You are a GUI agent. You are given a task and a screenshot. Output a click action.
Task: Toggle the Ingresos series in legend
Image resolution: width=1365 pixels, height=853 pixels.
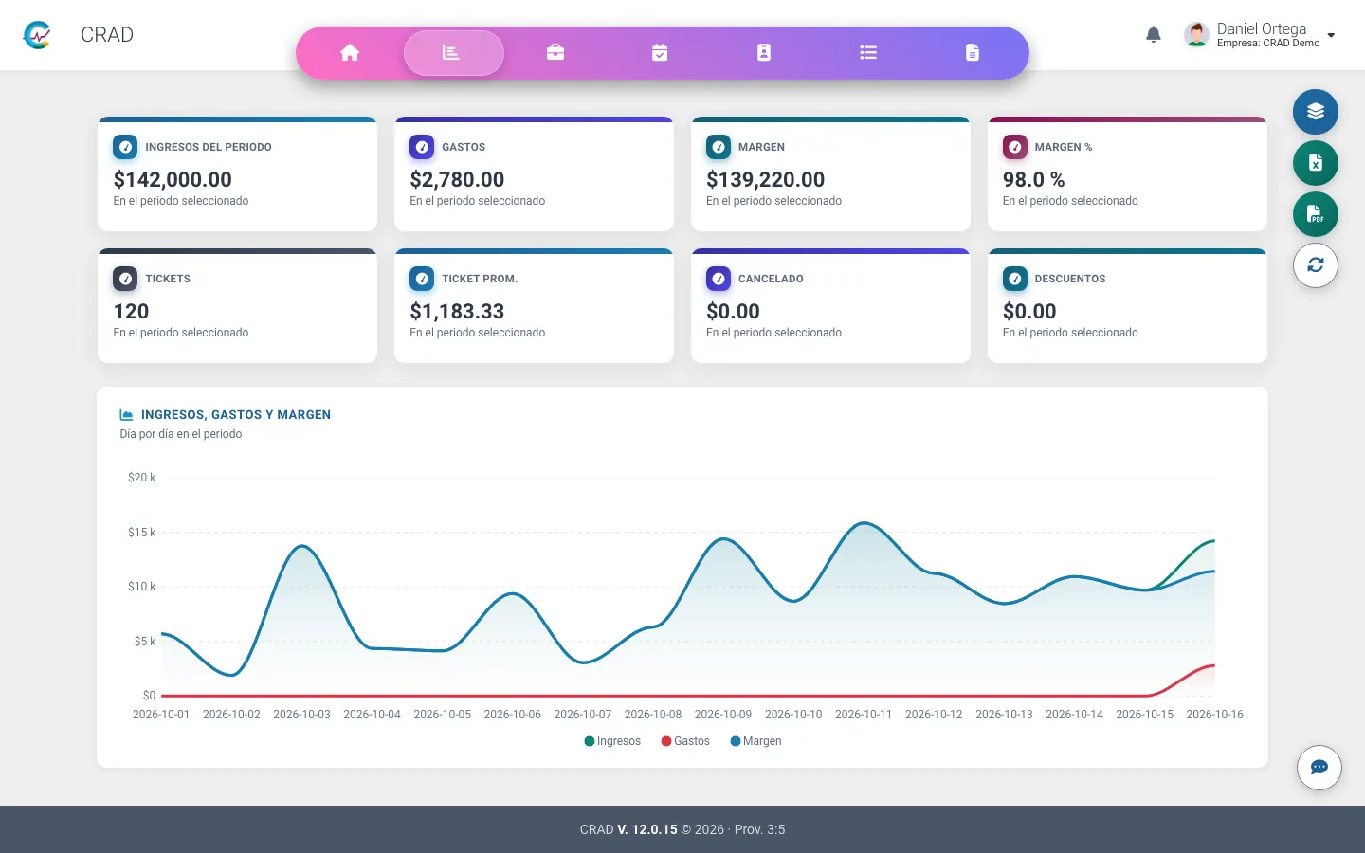613,741
